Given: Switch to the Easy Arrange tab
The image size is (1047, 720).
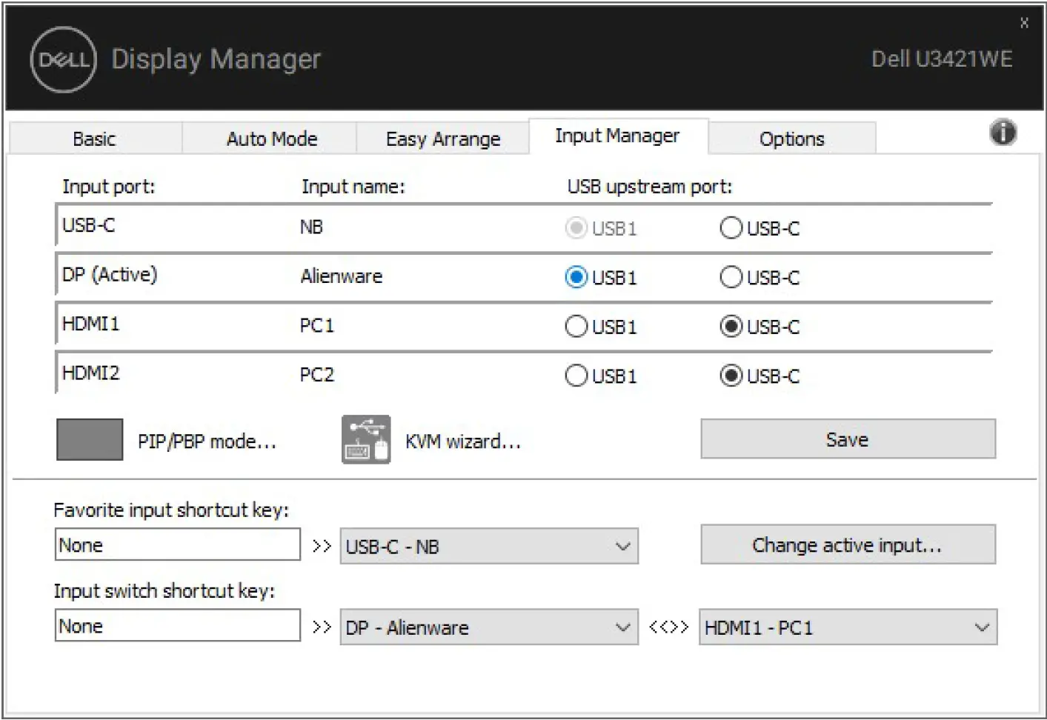Looking at the screenshot, I should pyautogui.click(x=442, y=138).
